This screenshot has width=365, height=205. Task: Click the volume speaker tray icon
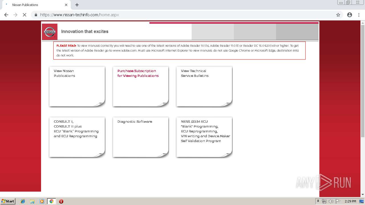coord(331,201)
